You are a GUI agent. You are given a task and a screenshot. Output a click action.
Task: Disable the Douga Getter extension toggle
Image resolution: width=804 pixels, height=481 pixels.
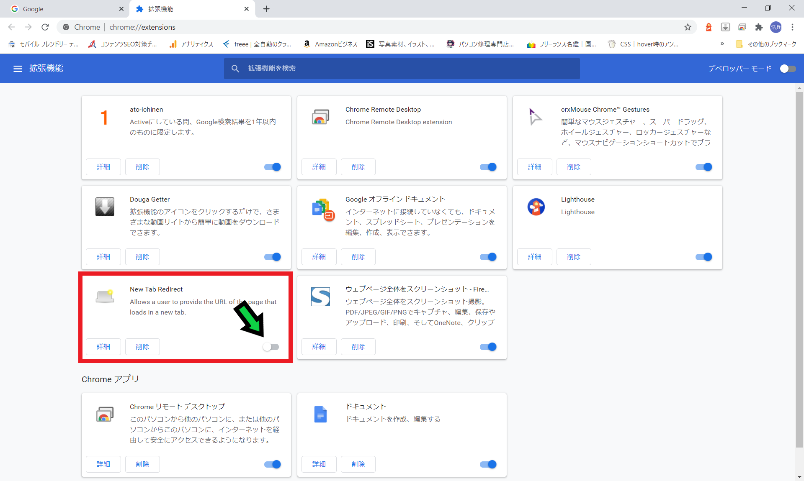(271, 256)
